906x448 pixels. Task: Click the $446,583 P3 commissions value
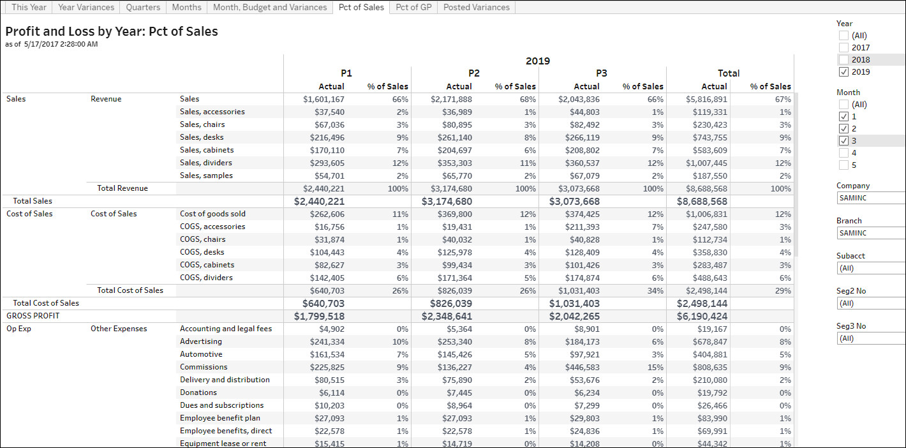[x=583, y=367]
